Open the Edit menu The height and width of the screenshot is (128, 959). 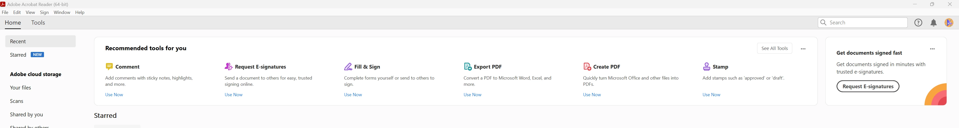point(17,12)
